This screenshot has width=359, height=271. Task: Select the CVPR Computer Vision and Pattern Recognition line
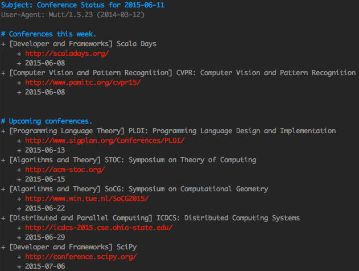tap(179, 73)
